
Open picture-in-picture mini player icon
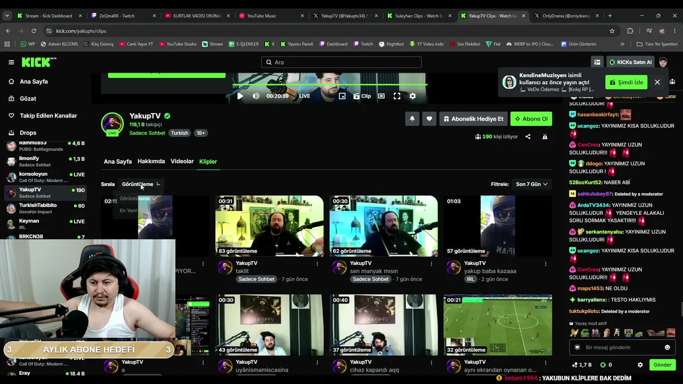(342, 96)
